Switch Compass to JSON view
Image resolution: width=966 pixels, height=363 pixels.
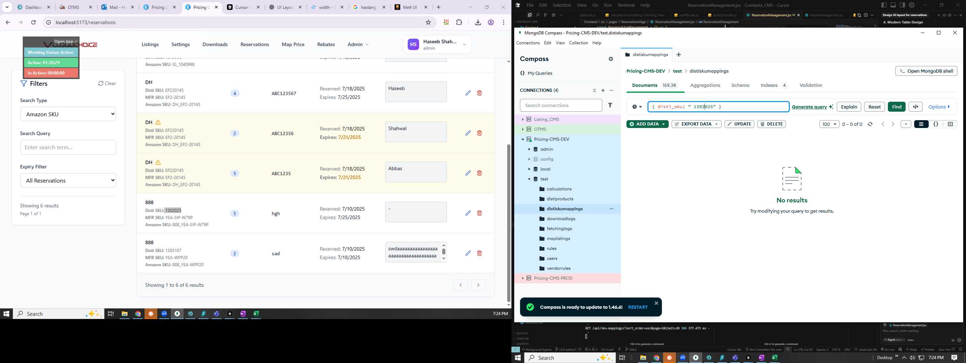coord(935,124)
